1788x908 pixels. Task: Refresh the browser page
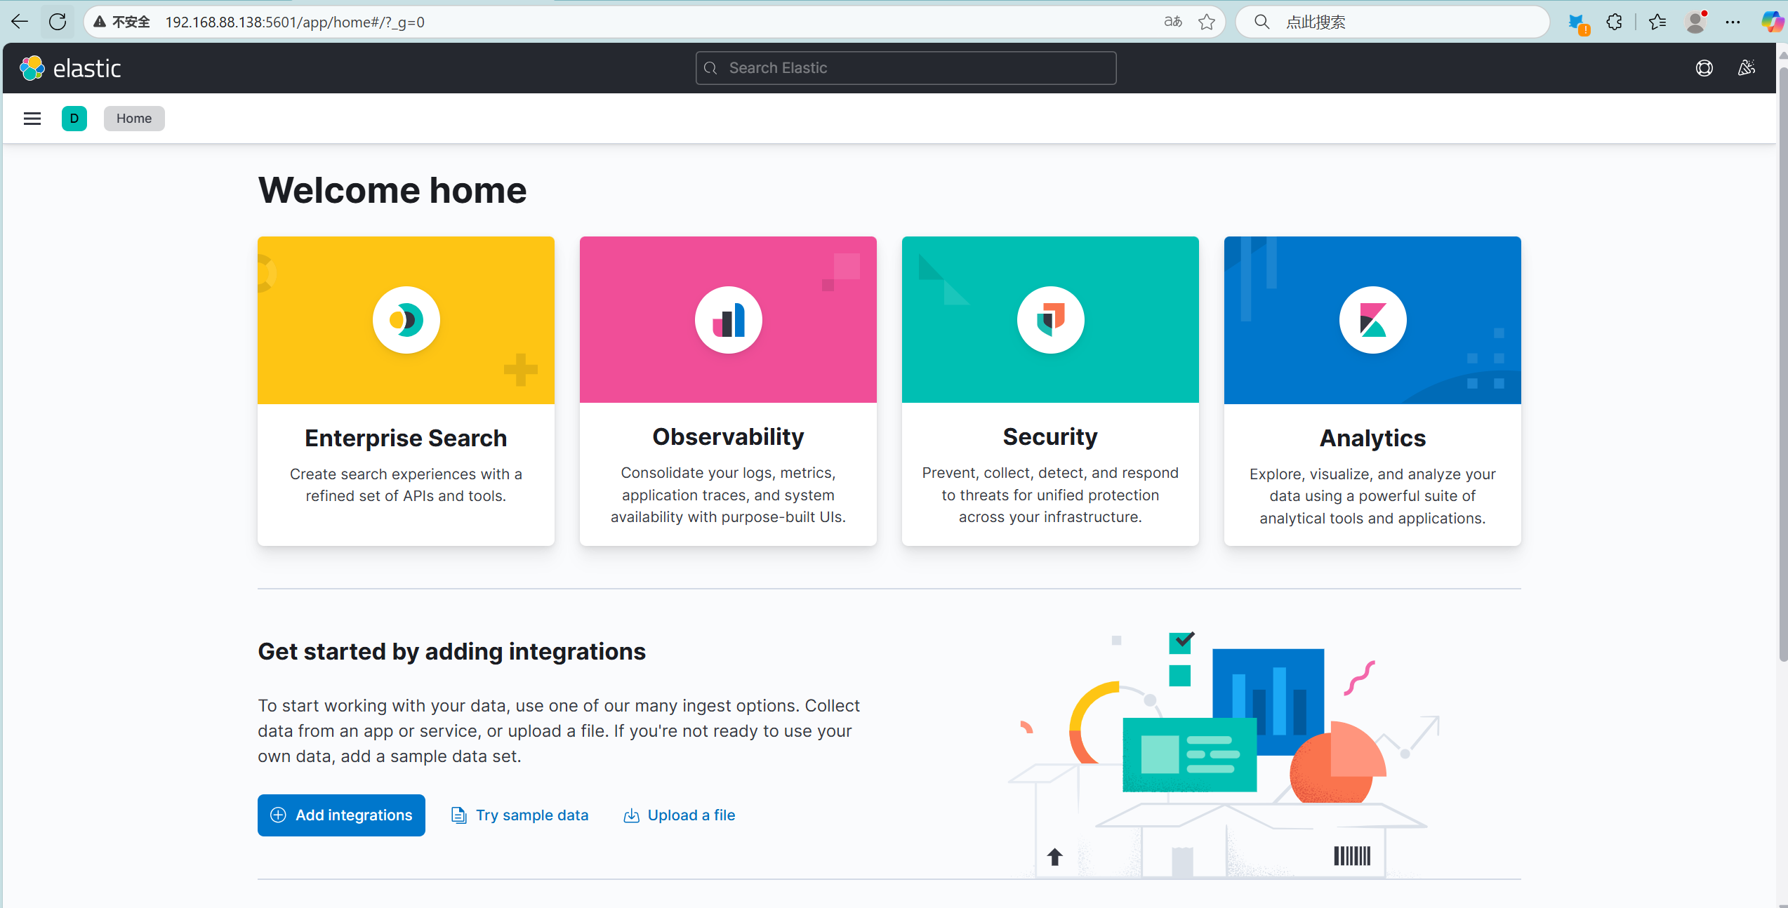58,22
